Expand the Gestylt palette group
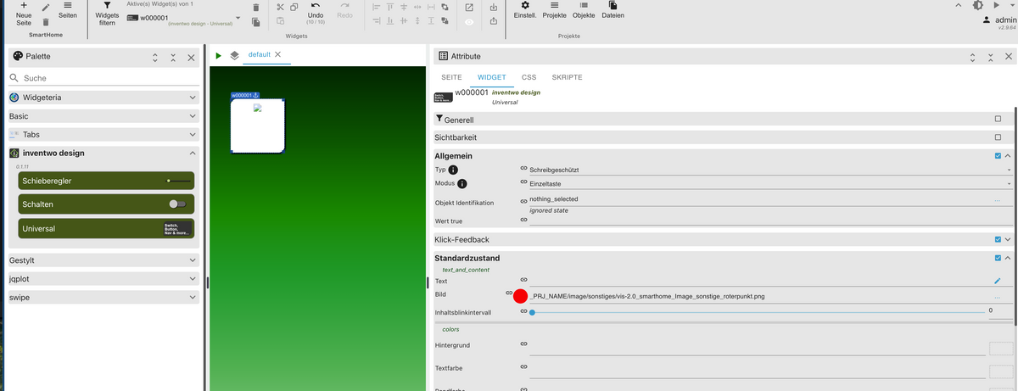1018x391 pixels. click(193, 260)
